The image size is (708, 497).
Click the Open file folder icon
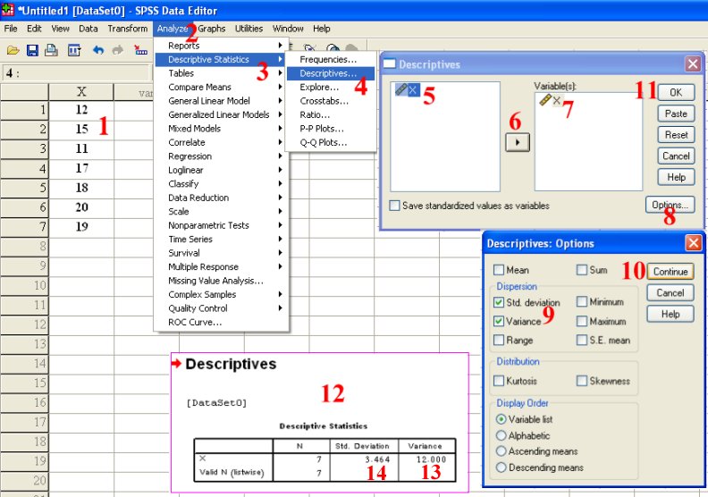pyautogui.click(x=13, y=50)
